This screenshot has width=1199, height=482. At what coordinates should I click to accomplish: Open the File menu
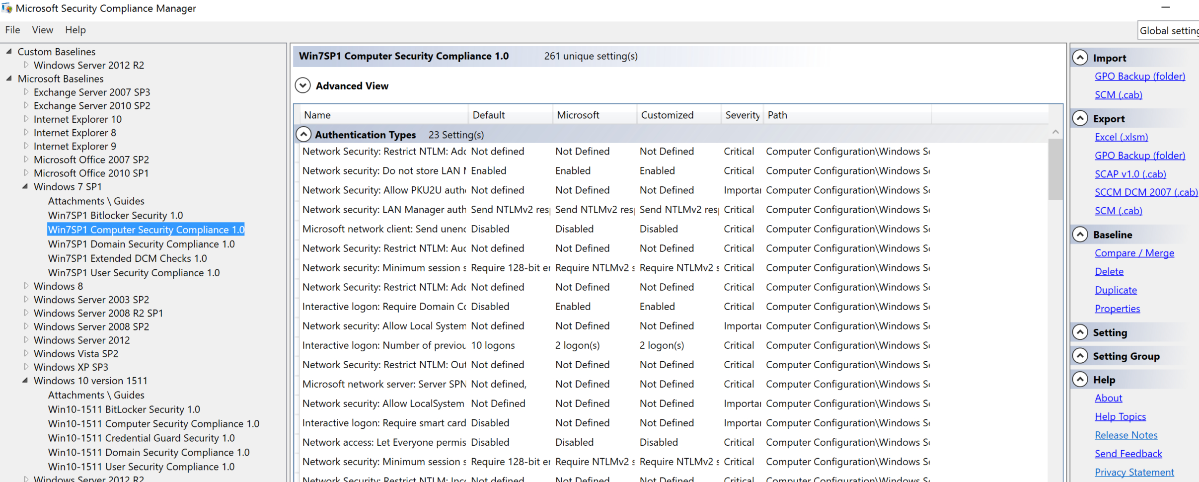[x=12, y=30]
